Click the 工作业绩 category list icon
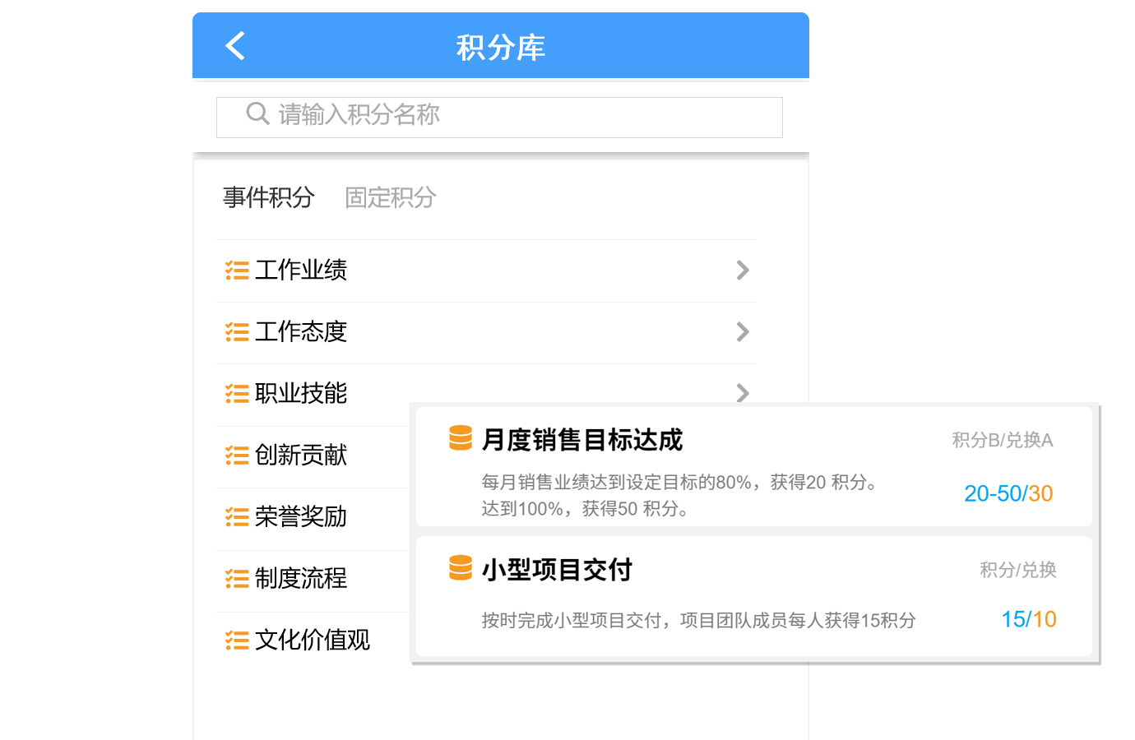Viewport: 1135px width, 740px height. (235, 270)
